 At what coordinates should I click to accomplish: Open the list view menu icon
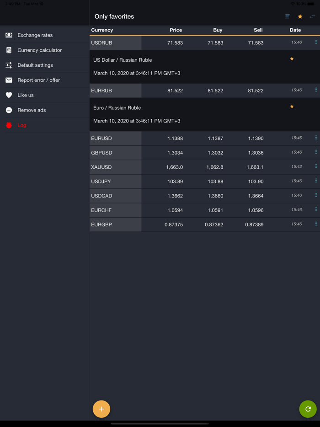click(287, 16)
